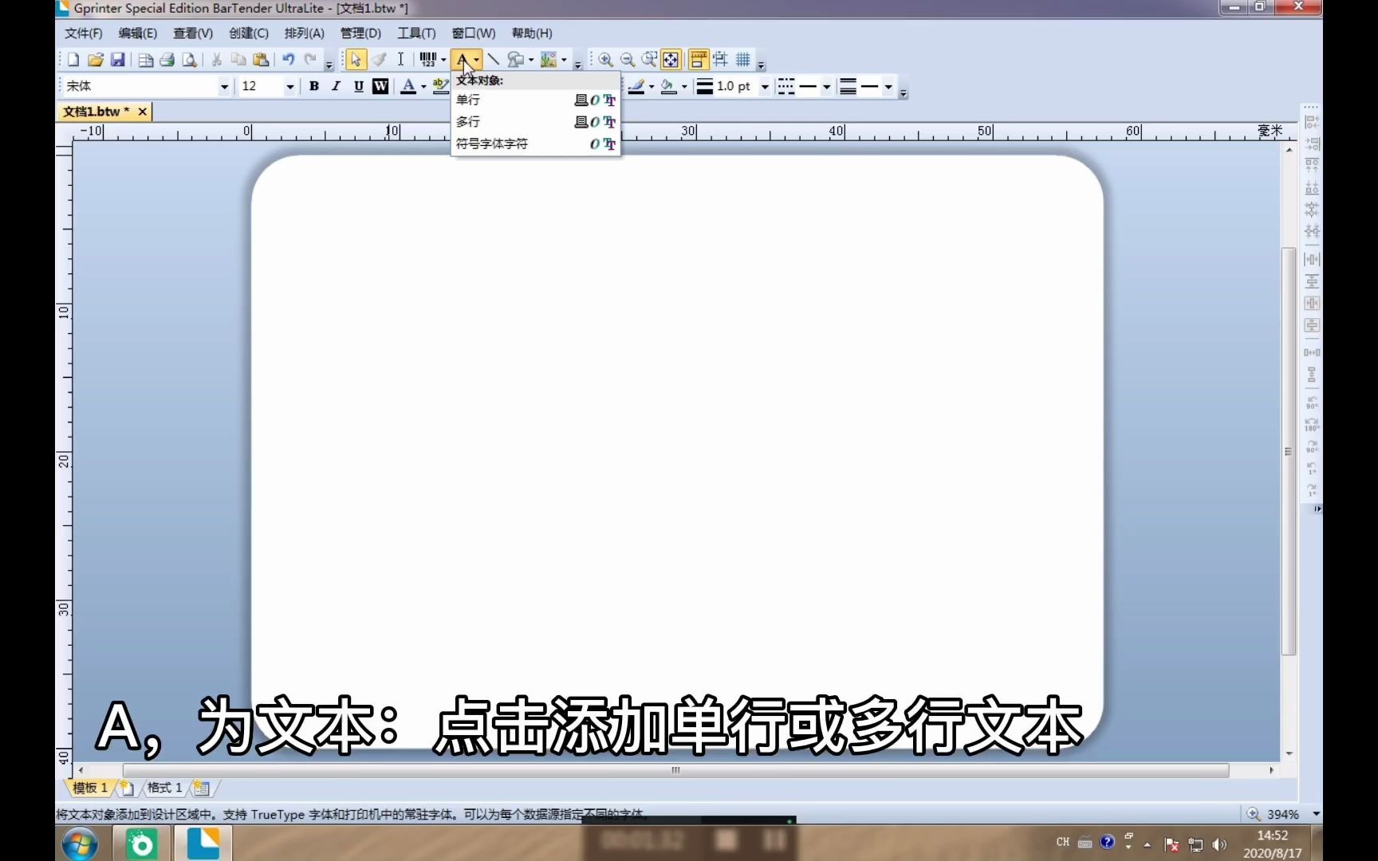1378x861 pixels.
Task: Save the document with floppy icon
Action: tap(117, 60)
